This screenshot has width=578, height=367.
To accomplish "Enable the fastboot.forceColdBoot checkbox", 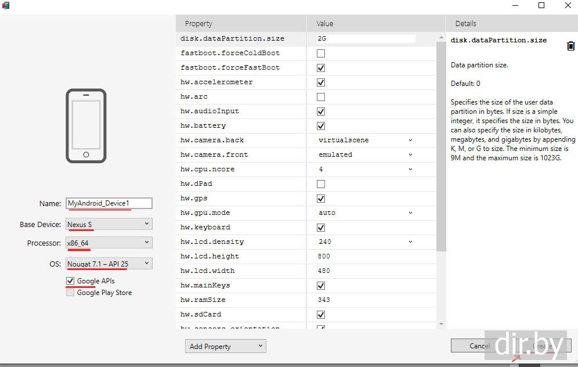I will point(321,53).
